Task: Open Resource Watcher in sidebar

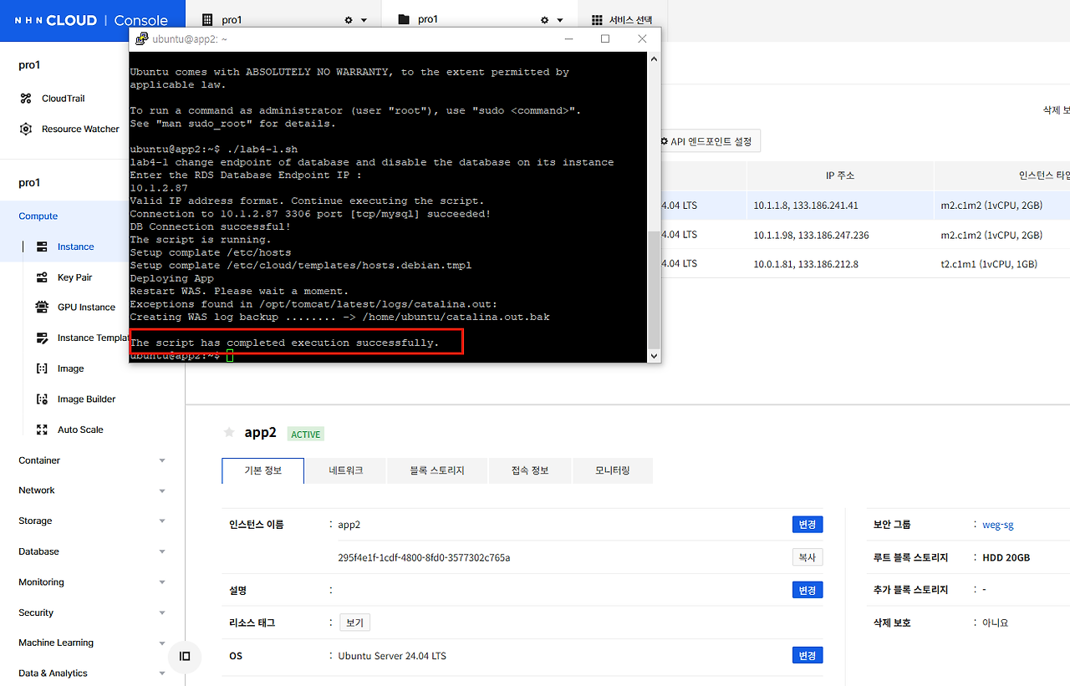Action: [69, 130]
